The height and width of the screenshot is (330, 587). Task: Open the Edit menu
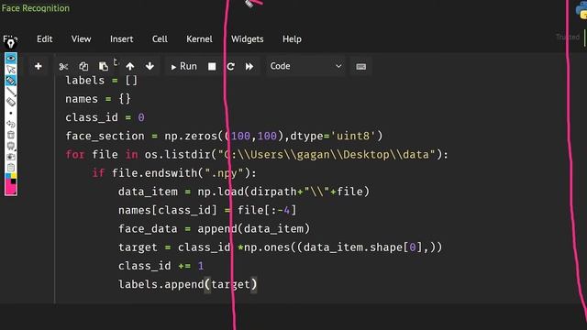[x=45, y=38]
